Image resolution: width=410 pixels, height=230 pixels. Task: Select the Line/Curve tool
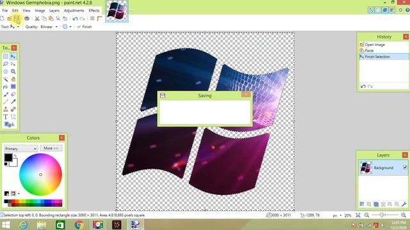[13, 117]
